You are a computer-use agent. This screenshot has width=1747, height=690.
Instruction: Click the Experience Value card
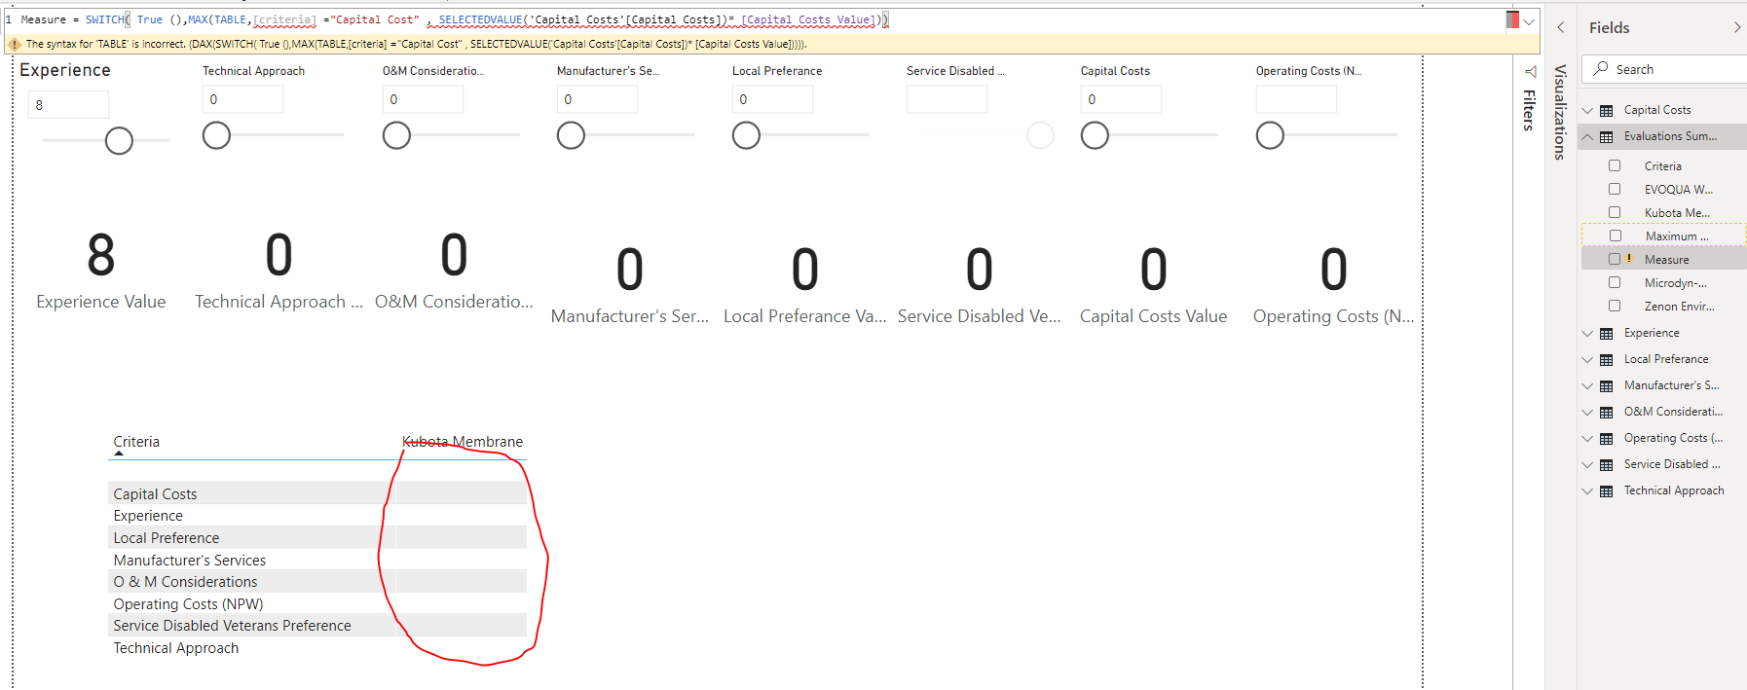click(101, 270)
